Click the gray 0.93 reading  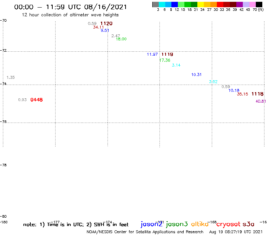[22, 100]
